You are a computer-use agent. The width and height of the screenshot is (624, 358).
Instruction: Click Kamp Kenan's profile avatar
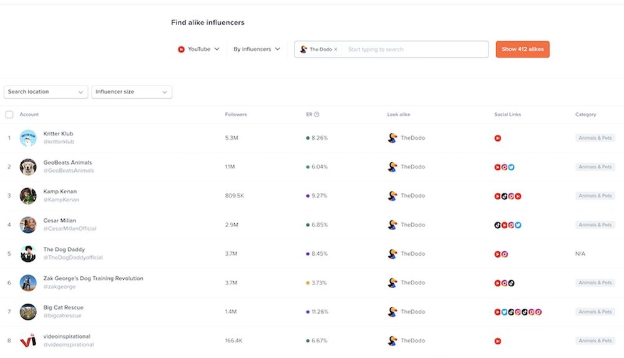[x=28, y=196]
